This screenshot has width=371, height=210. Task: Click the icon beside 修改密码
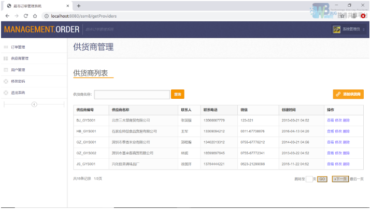coord(6,81)
